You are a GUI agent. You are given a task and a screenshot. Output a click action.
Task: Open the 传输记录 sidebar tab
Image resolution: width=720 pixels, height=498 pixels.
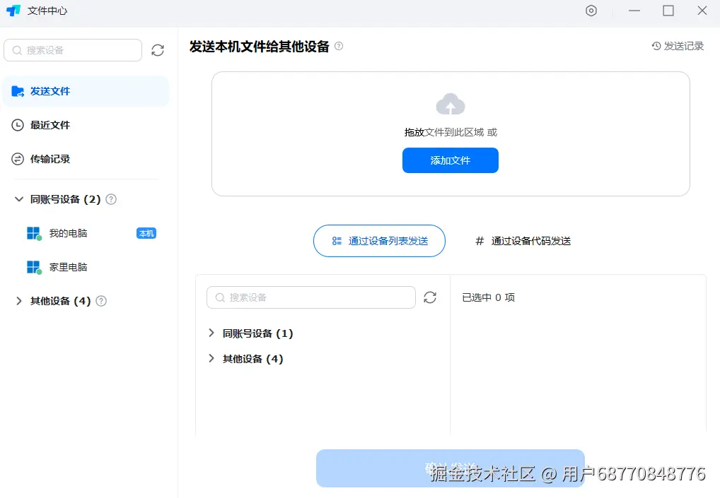click(x=86, y=159)
